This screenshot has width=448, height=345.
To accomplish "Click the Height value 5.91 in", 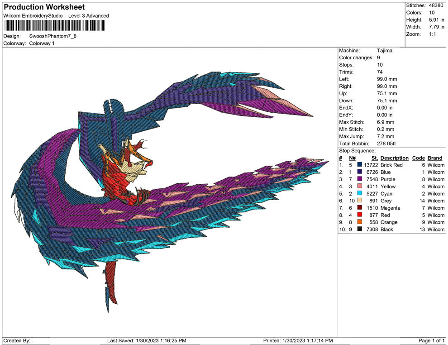I will click(x=437, y=20).
